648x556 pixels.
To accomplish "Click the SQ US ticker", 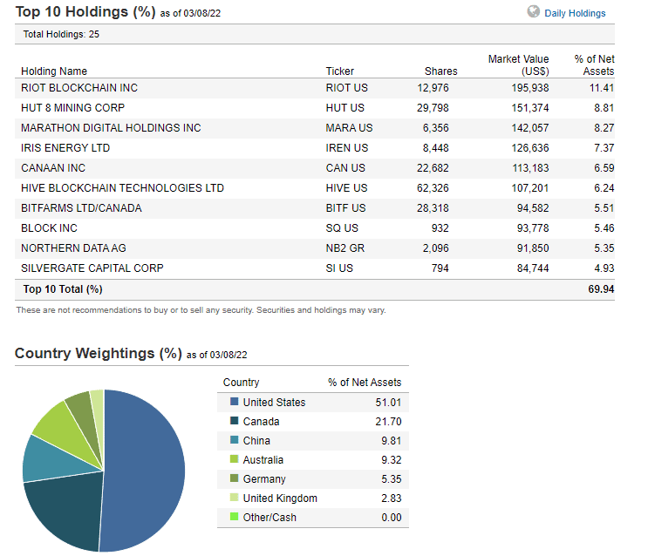I will coord(342,228).
